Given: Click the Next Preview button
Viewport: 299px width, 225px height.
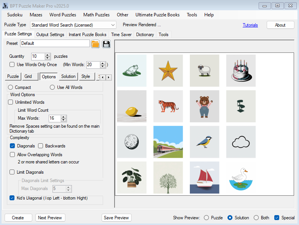Looking at the screenshot, I should pos(50,217).
